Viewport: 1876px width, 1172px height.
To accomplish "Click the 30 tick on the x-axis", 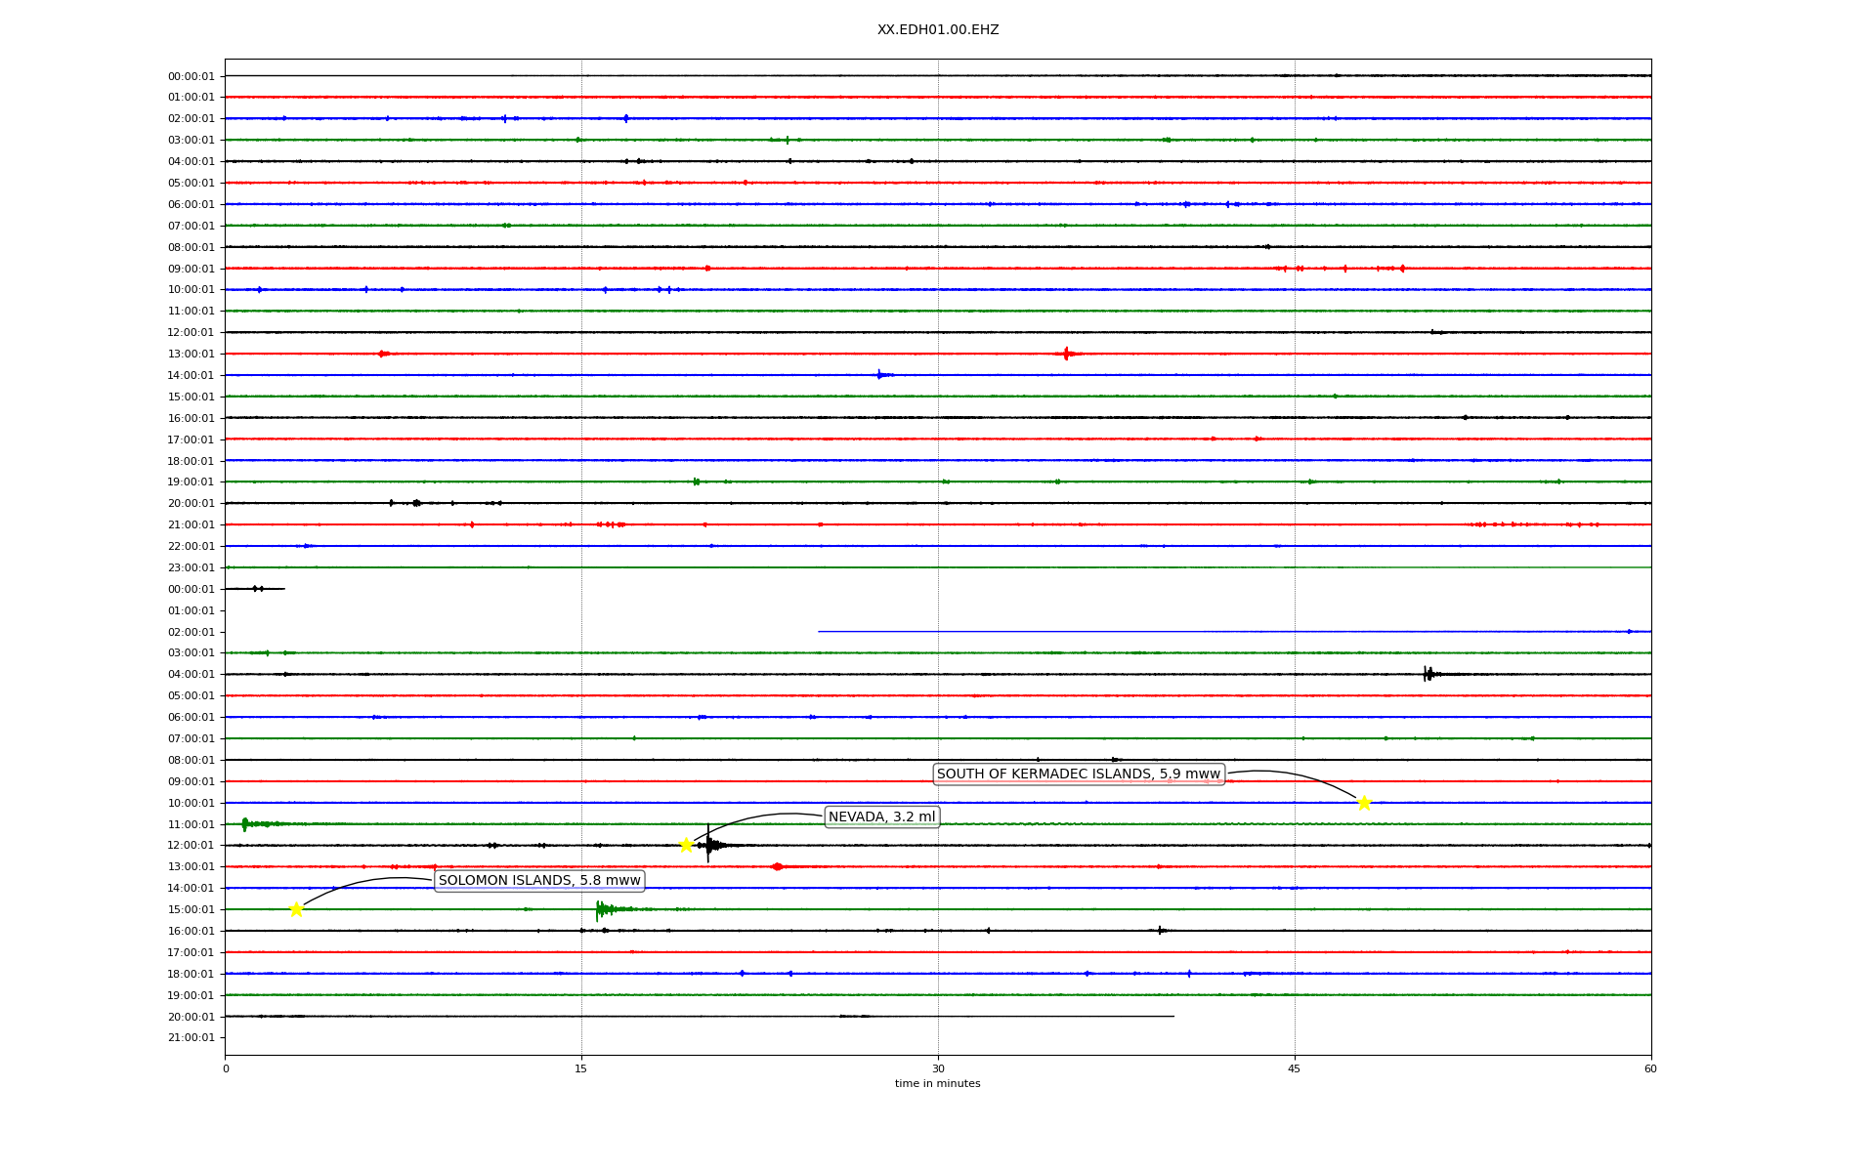I will pos(938,1068).
